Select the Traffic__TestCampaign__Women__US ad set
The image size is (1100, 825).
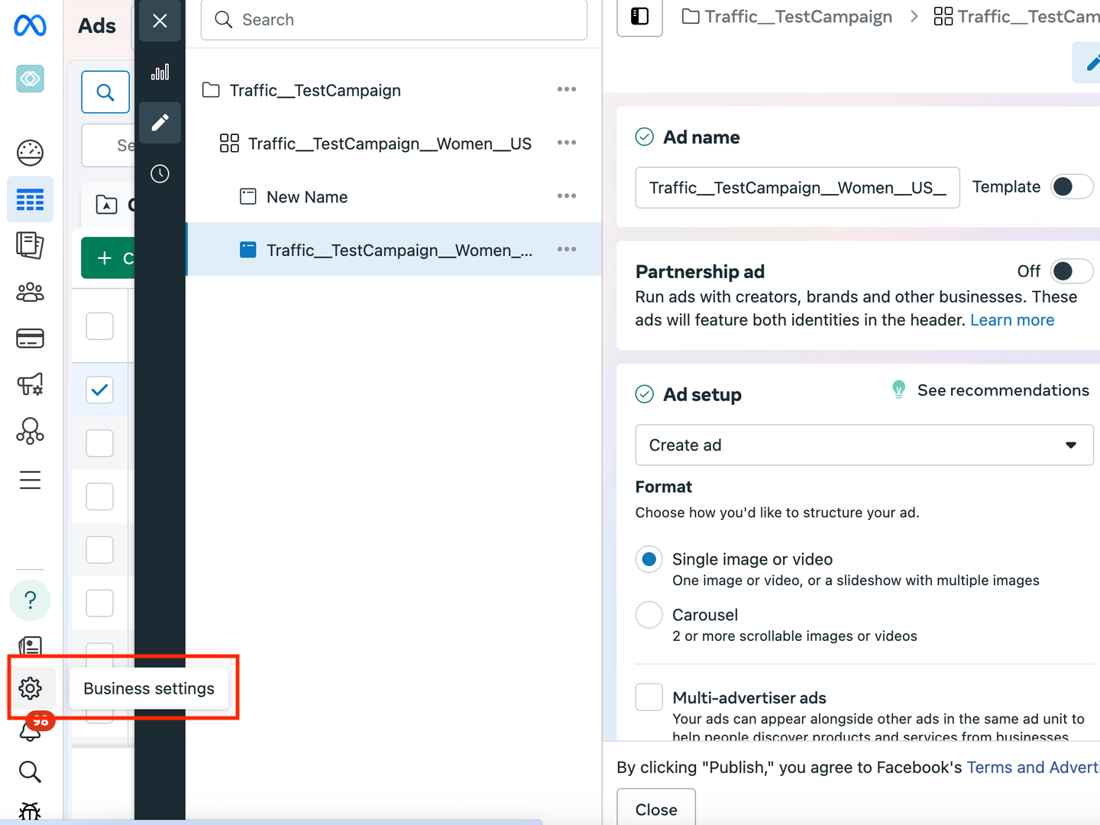[390, 144]
